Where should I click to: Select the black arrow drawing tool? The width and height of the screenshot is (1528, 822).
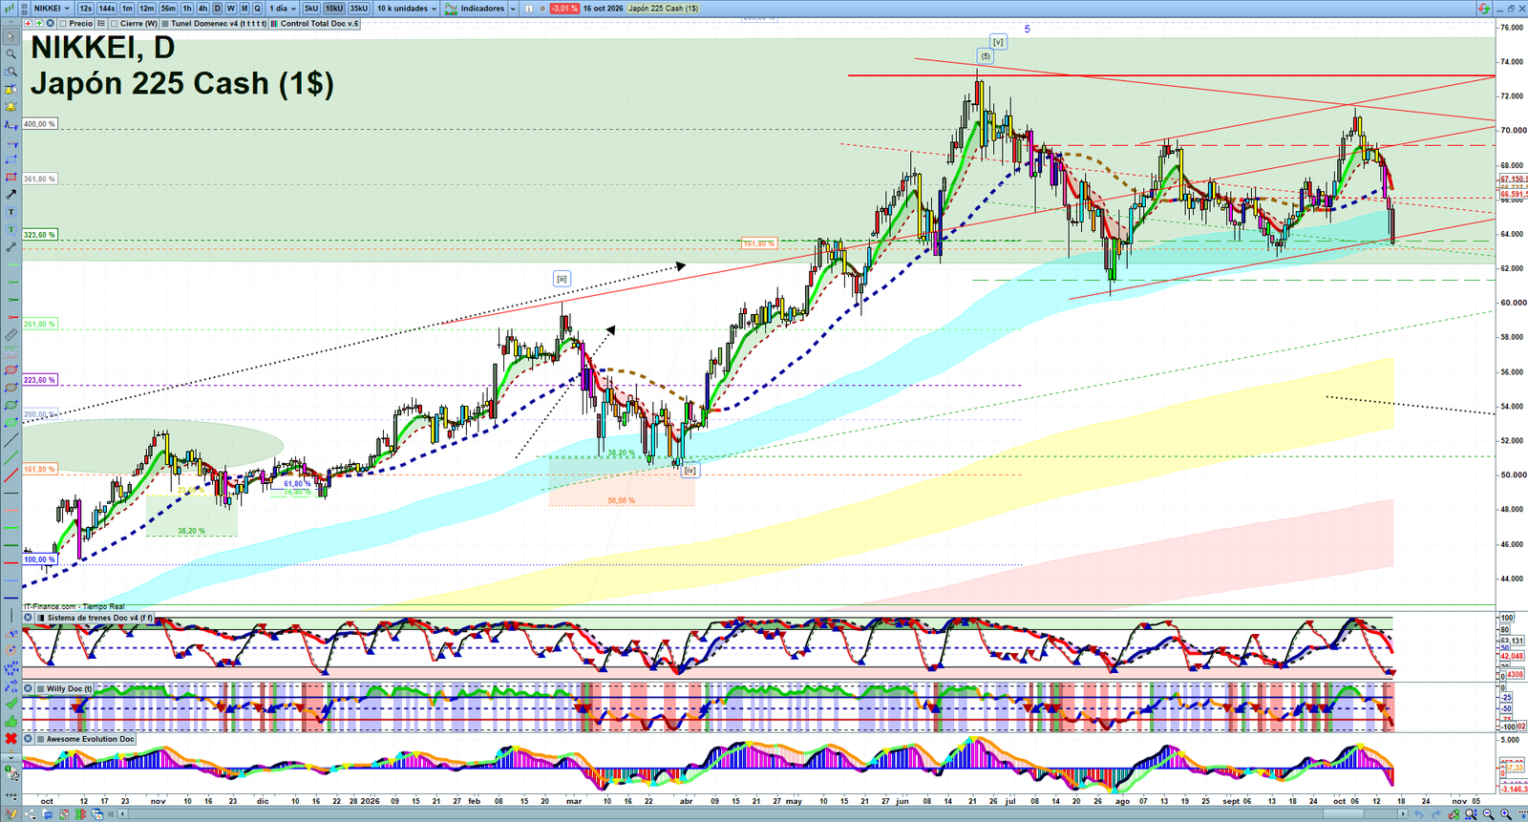(x=11, y=194)
